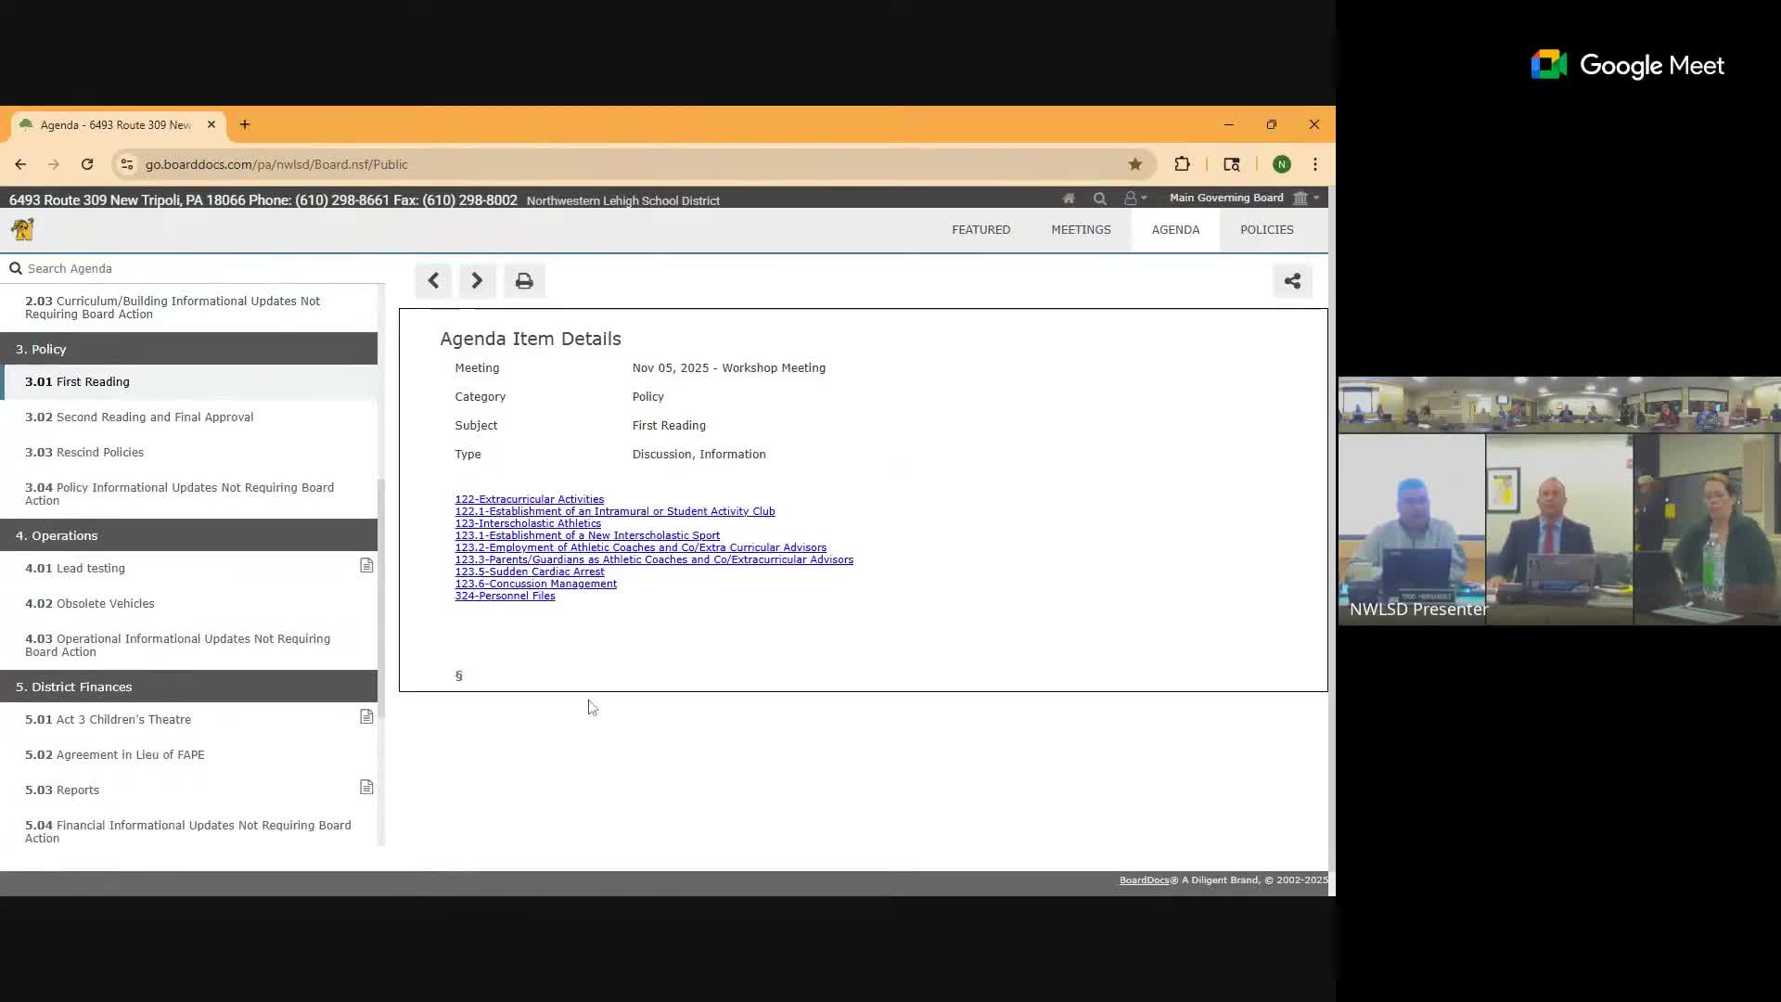Screen dimensions: 1781x1002
Task: Open 324-Personnel Files link
Action: point(505,596)
